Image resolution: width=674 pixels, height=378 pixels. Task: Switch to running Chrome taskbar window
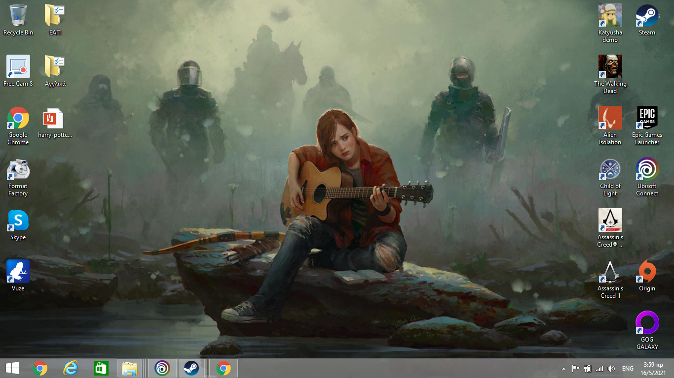[x=224, y=368]
